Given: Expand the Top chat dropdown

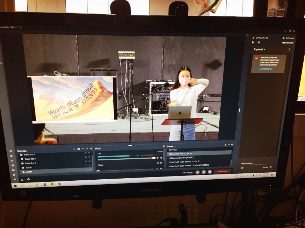Looking at the screenshot, I should (x=259, y=49).
